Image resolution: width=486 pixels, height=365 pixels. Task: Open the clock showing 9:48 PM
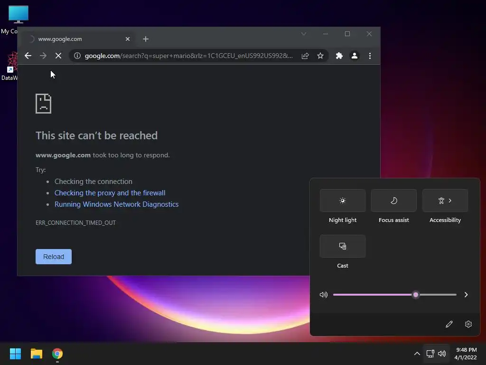(466, 354)
